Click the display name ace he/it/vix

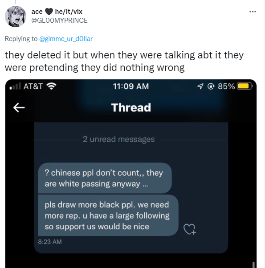coord(57,12)
